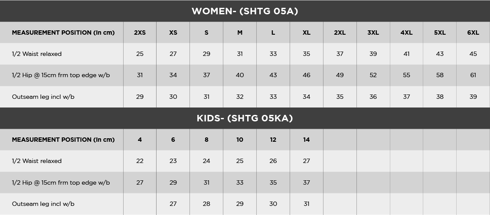The height and width of the screenshot is (215, 490).
Task: Click women's 1/2 Waist relaxed row label
Action: [x=37, y=54]
